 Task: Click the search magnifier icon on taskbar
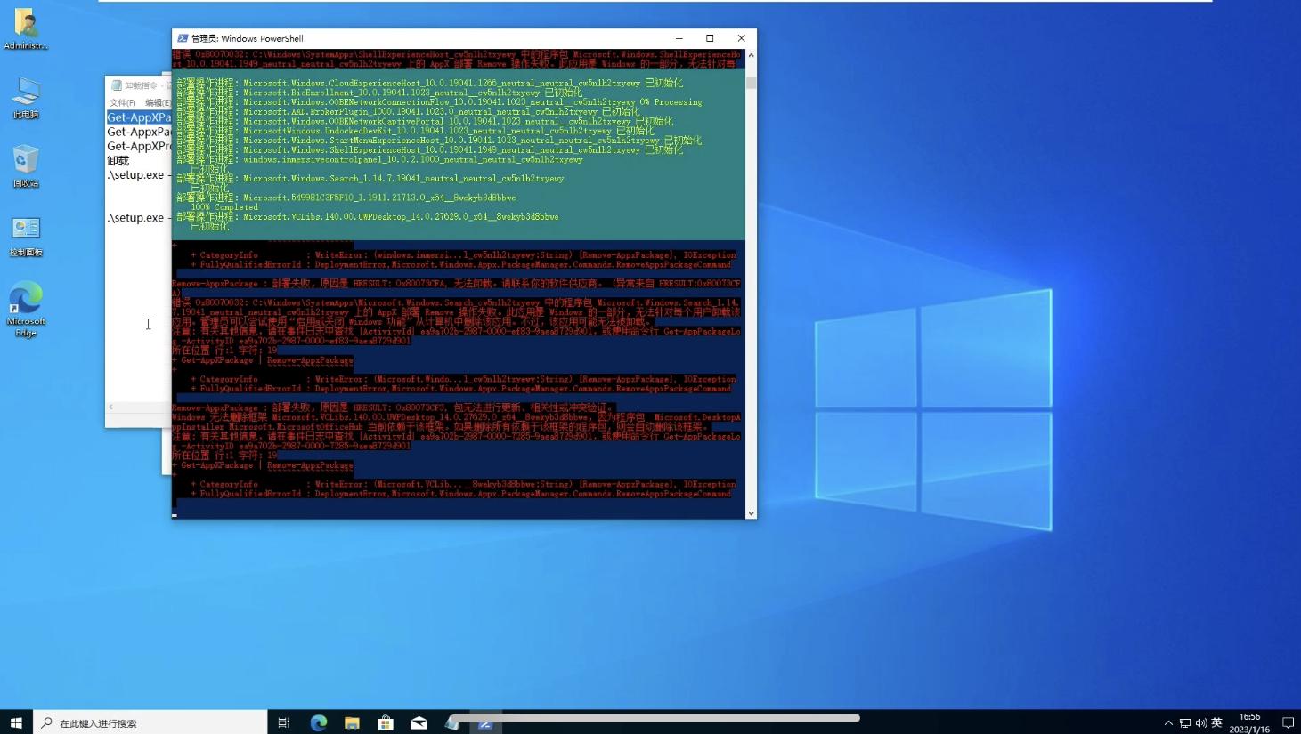[47, 722]
